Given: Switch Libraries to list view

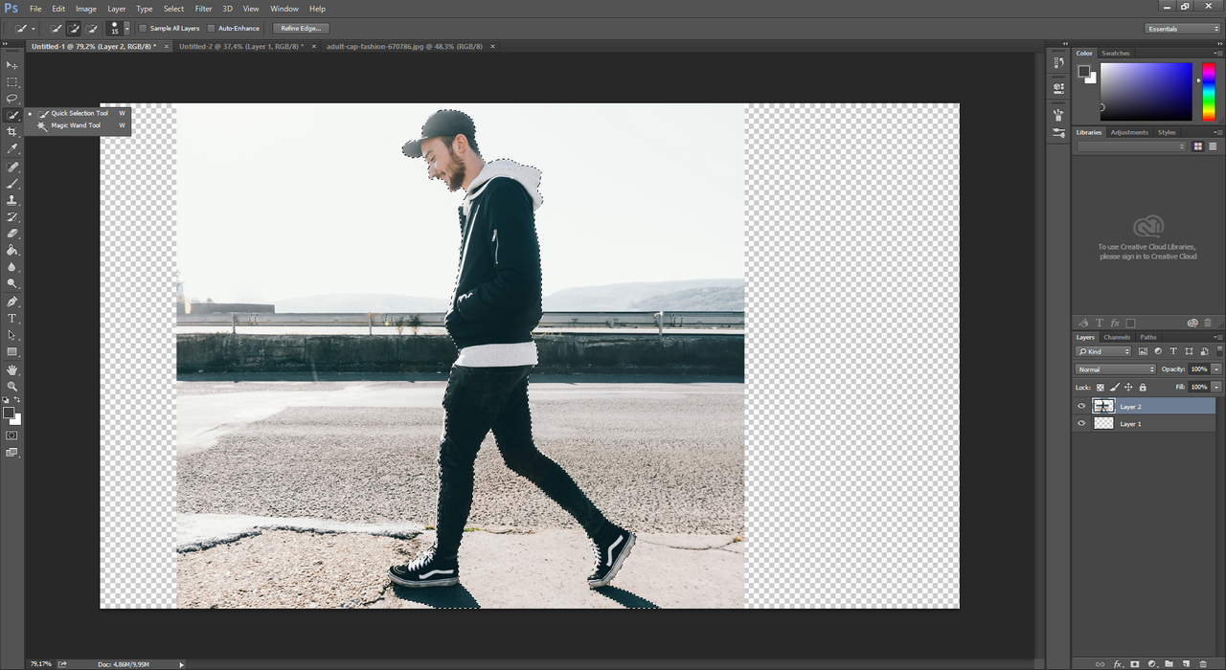Looking at the screenshot, I should (1213, 146).
